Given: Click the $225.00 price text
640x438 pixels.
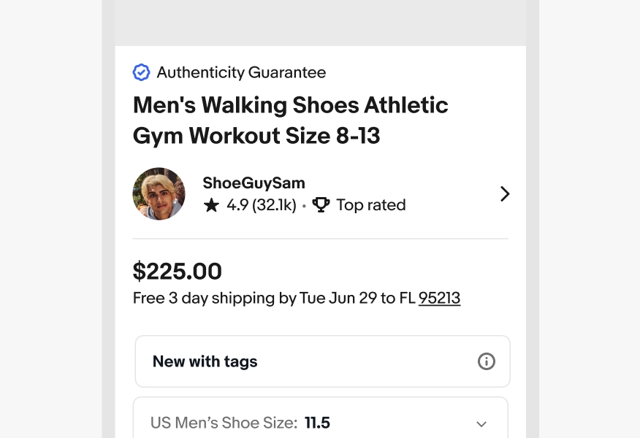Looking at the screenshot, I should pyautogui.click(x=177, y=271).
